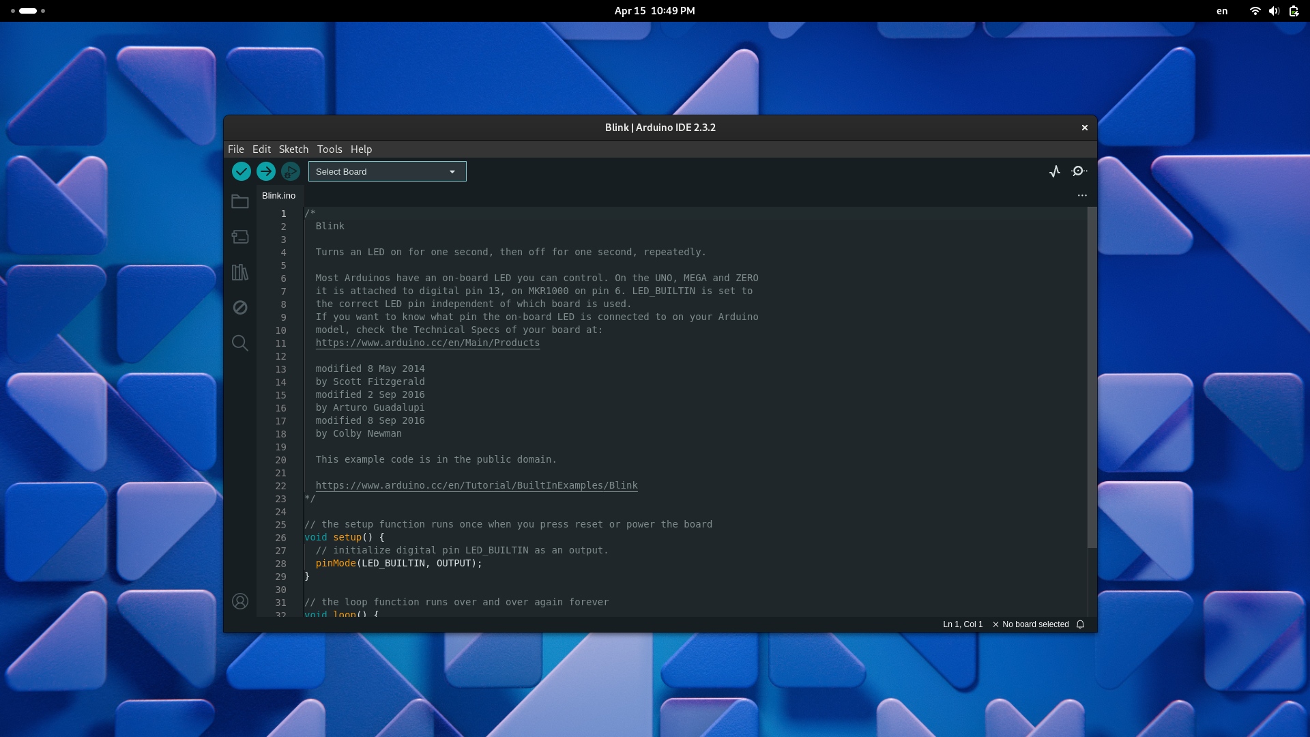Image resolution: width=1310 pixels, height=737 pixels.
Task: Click the Ln 1, Col 1 indicator
Action: pos(963,624)
